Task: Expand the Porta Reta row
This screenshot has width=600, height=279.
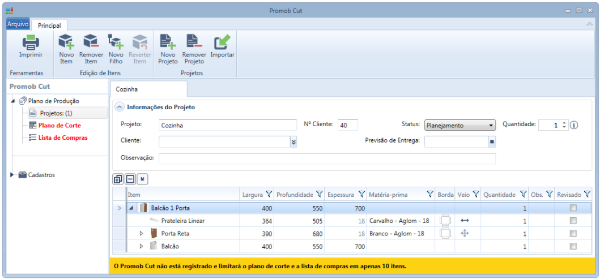Action: point(141,233)
